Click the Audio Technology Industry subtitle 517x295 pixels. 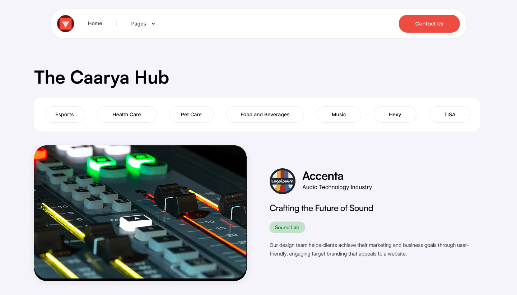tap(337, 187)
